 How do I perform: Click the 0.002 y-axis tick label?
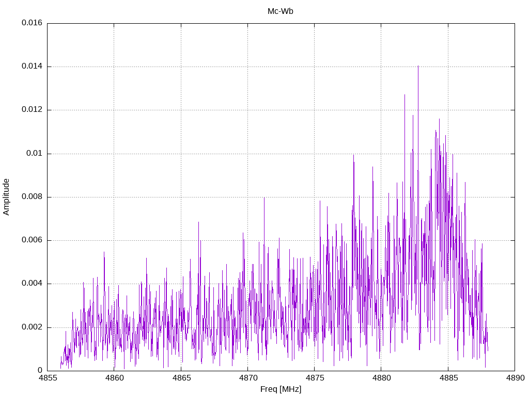32,327
